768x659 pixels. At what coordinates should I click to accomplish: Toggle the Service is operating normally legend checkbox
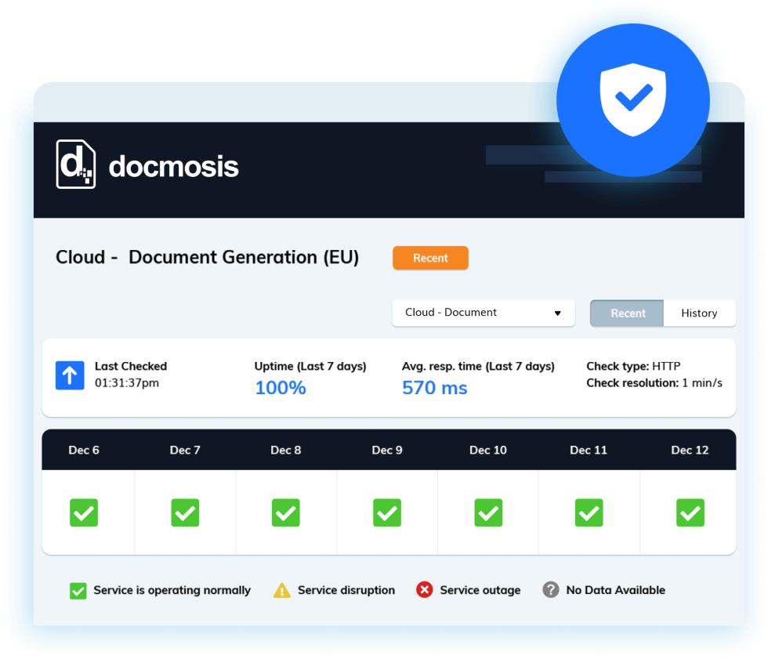(x=78, y=589)
